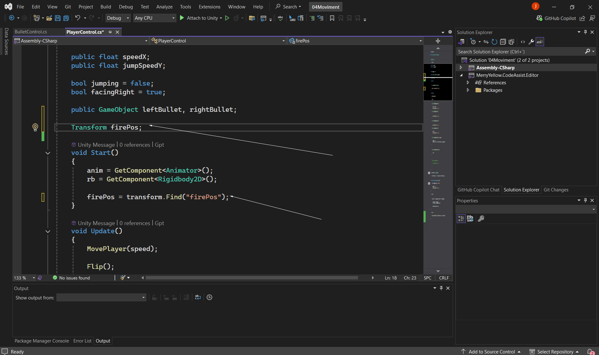The height and width of the screenshot is (355, 599).
Task: Open the wrench Properties icon in Solution Explorer
Action: pyautogui.click(x=531, y=42)
